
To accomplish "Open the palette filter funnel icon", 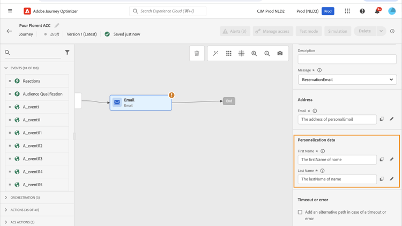I will click(67, 53).
